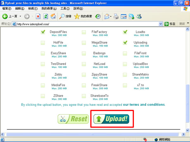Click the address bar URL field
The width and height of the screenshot is (190, 142).
[x=87, y=24]
